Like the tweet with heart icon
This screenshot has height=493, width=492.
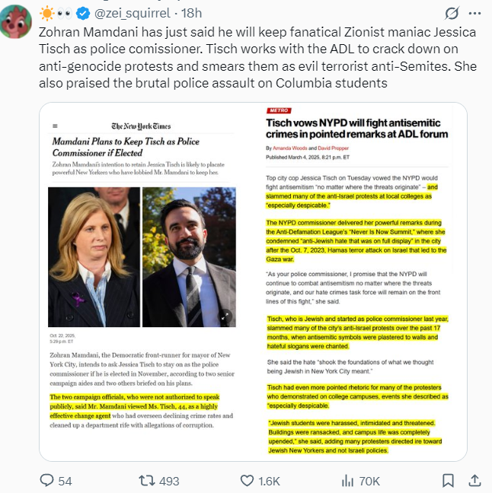(x=247, y=481)
